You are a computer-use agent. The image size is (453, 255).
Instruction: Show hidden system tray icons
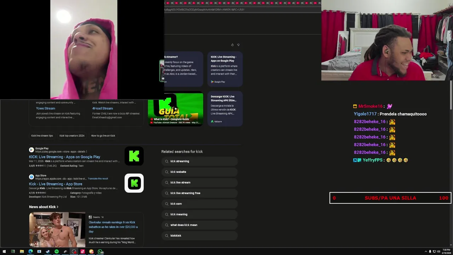click(426, 251)
